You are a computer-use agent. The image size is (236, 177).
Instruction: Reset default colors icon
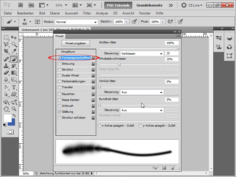point(5,125)
